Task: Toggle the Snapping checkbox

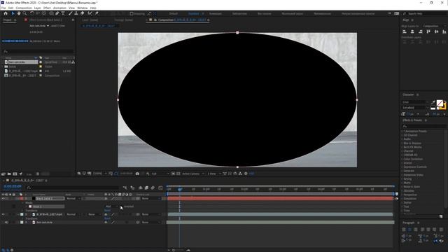Action: point(132,13)
